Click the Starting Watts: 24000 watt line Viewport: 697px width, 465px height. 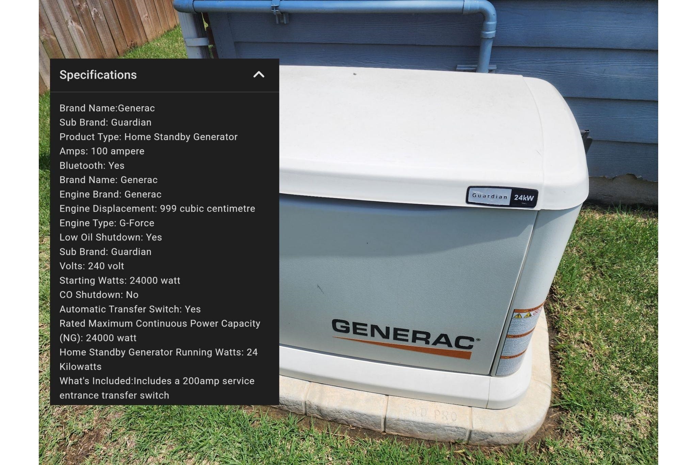(120, 280)
